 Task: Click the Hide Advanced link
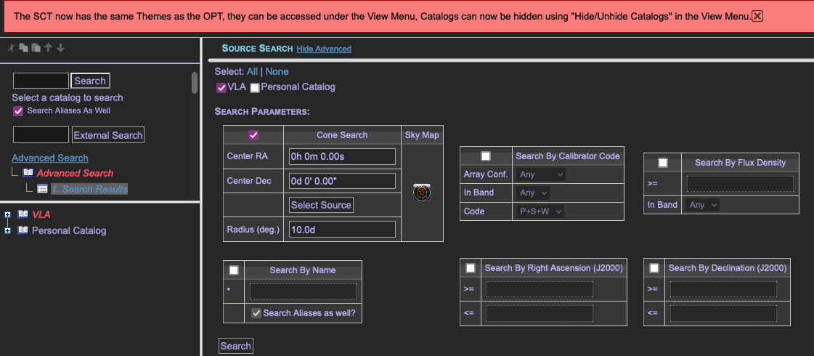pos(324,49)
